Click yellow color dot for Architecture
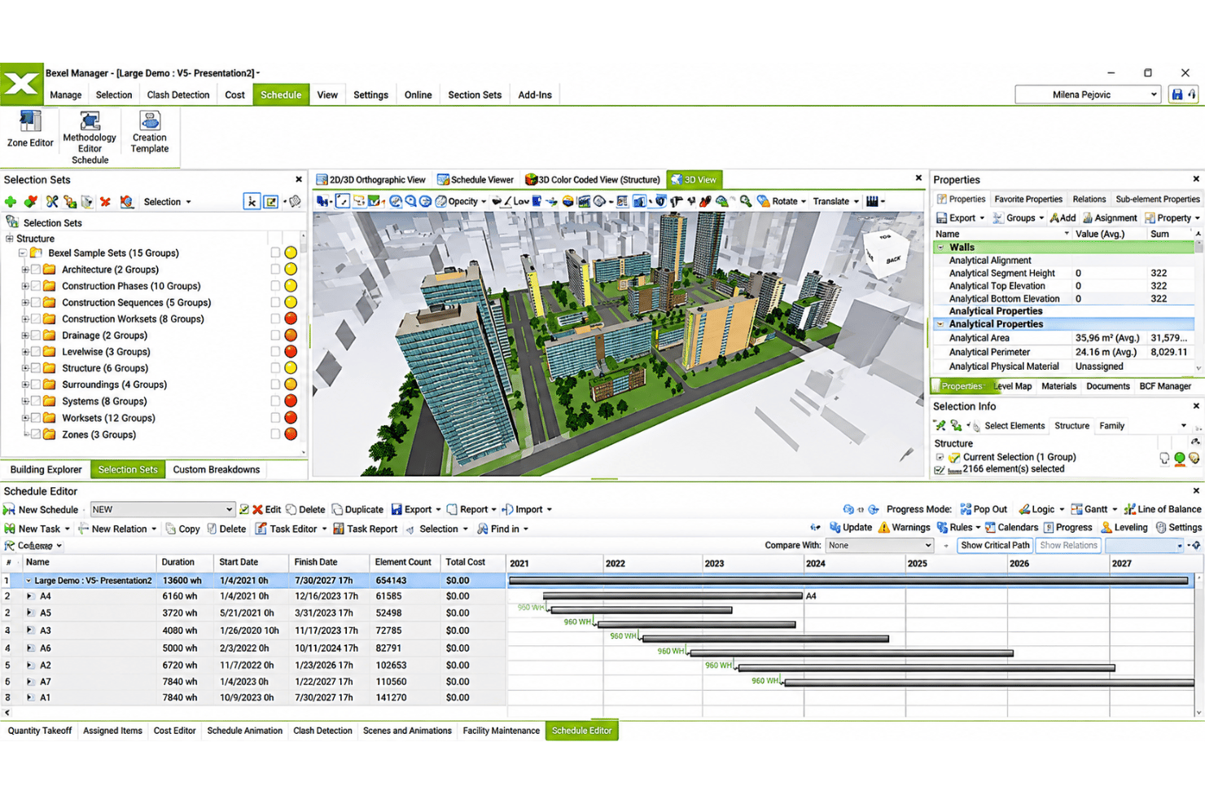 (x=291, y=270)
